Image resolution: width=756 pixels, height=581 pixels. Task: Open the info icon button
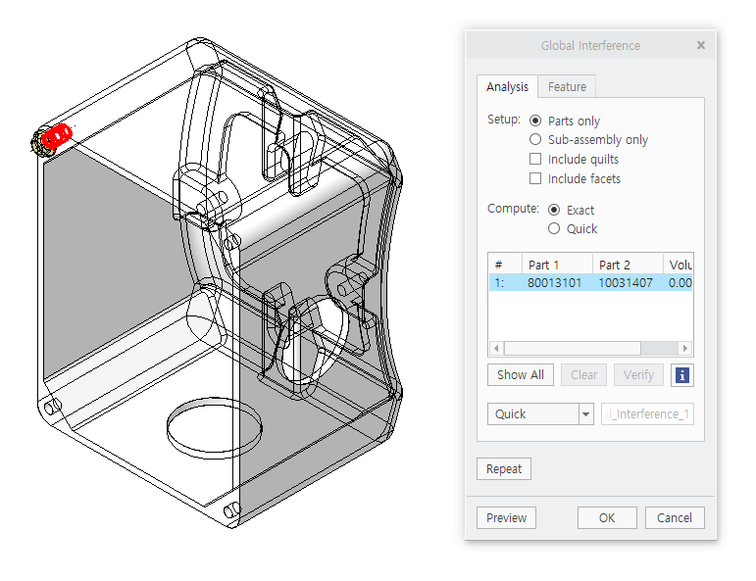[x=681, y=375]
